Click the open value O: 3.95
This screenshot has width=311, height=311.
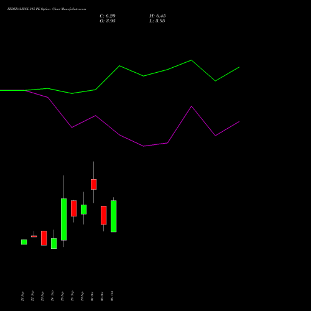point(108,21)
